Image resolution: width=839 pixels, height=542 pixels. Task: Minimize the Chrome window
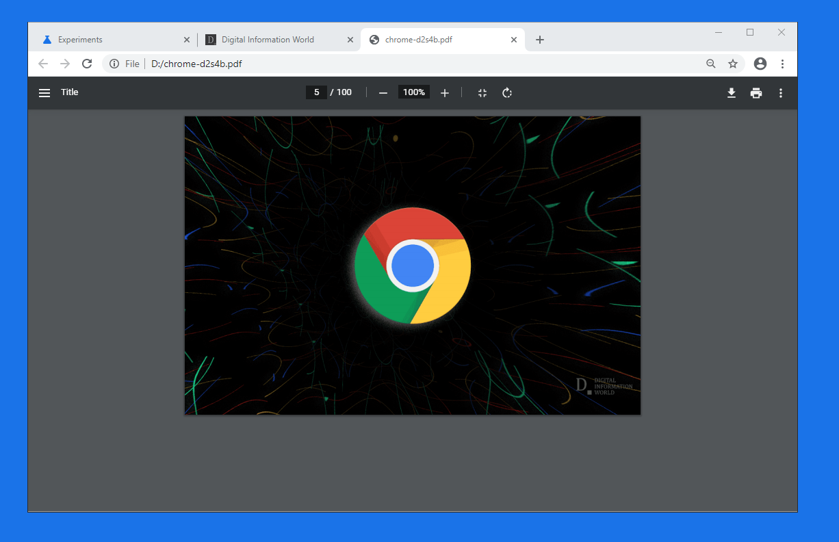coord(719,32)
